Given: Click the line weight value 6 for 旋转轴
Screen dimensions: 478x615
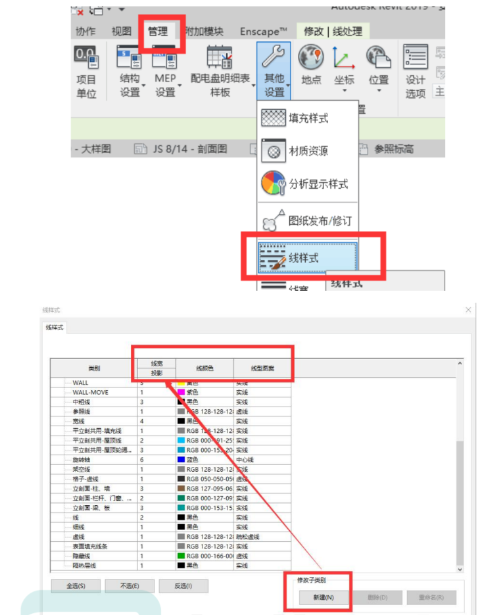Looking at the screenshot, I should (157, 459).
